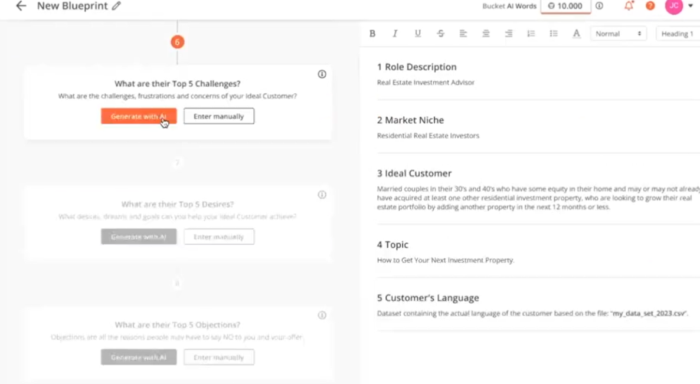The width and height of the screenshot is (700, 384).
Task: Open the Heading 1 style selector
Action: click(x=677, y=34)
